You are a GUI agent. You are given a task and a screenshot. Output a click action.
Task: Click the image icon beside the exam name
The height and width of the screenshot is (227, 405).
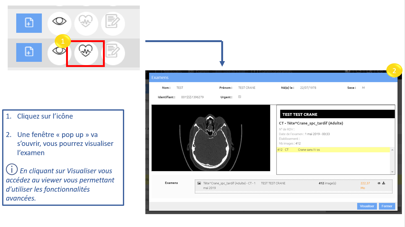click(199, 183)
